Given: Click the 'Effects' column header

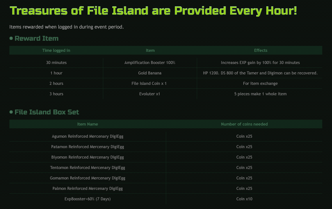Looking at the screenshot, I should pos(261,50).
